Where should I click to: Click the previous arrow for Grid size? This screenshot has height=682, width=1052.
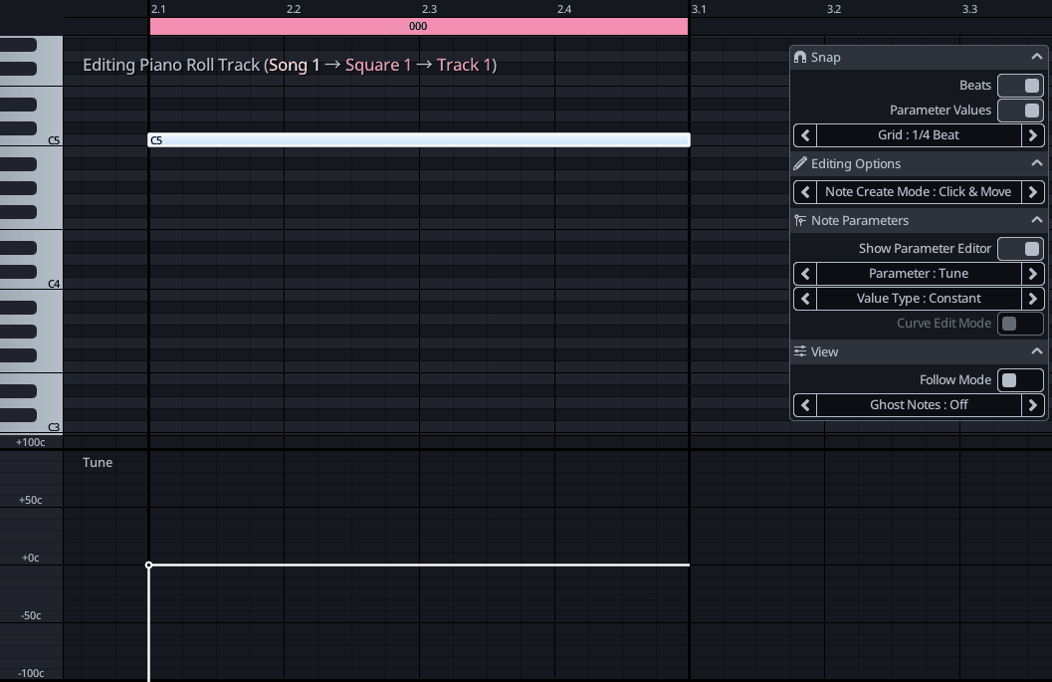(805, 135)
